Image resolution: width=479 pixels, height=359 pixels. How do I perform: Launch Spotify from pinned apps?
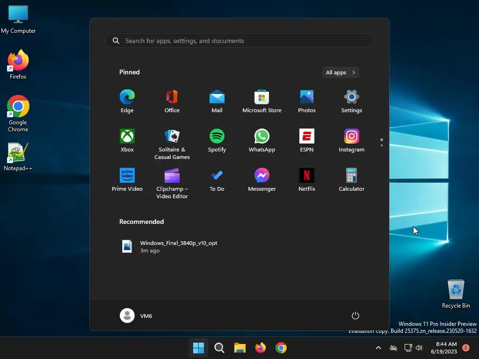pos(217,141)
